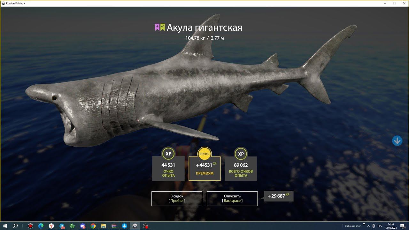Select the +44531 ПРЕМИУМ bonus card
The height and width of the screenshot is (230, 409).
tap(204, 169)
